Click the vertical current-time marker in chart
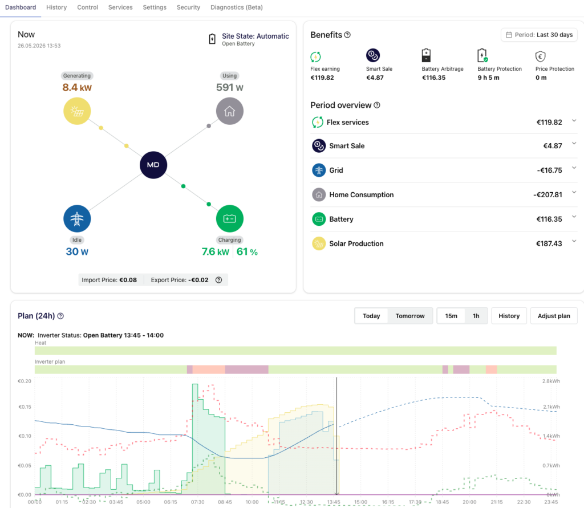This screenshot has height=508, width=584. pyautogui.click(x=336, y=436)
